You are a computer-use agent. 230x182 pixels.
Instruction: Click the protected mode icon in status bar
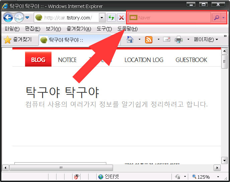pos(178,177)
